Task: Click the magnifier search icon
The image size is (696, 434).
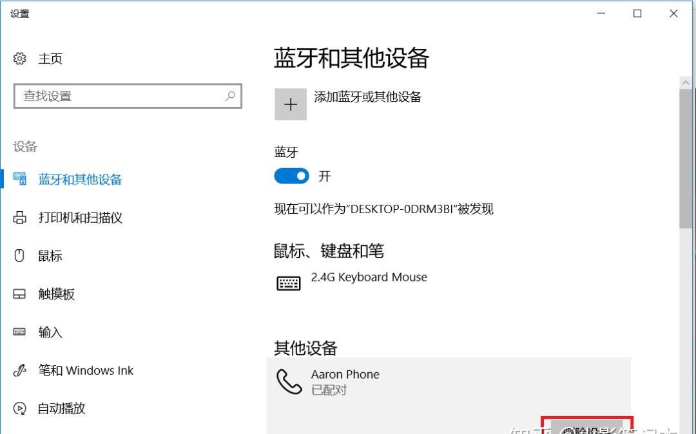Action: pyautogui.click(x=230, y=96)
